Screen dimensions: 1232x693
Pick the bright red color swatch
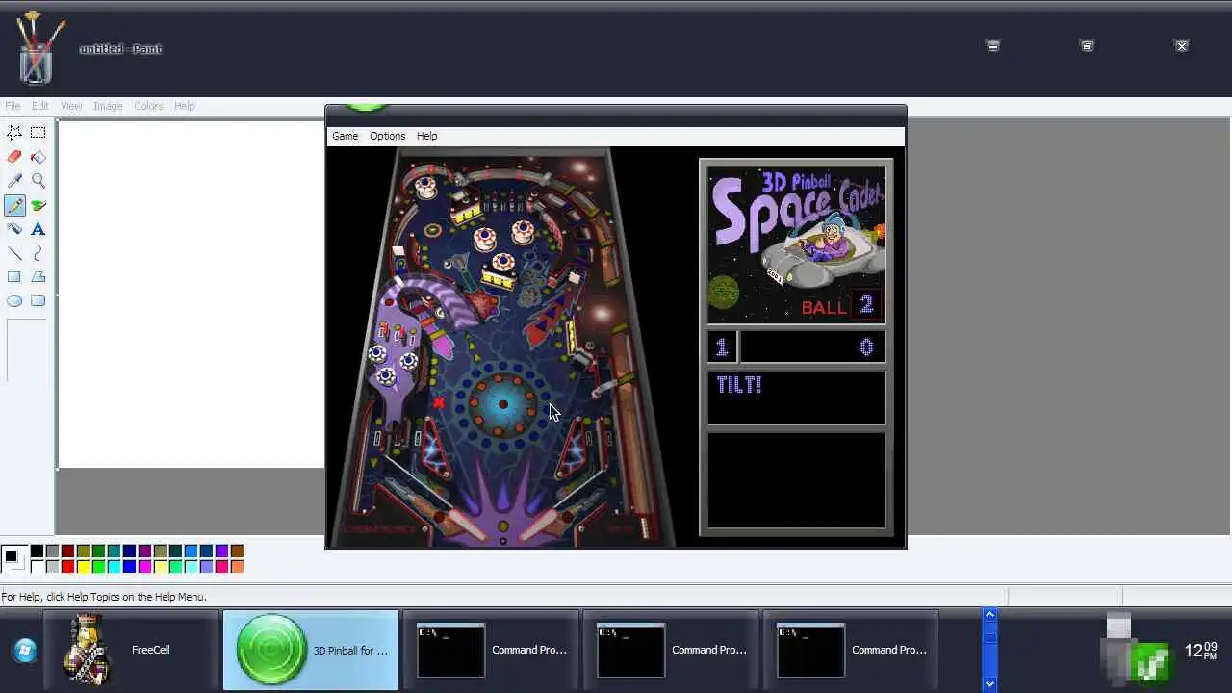[x=67, y=567]
